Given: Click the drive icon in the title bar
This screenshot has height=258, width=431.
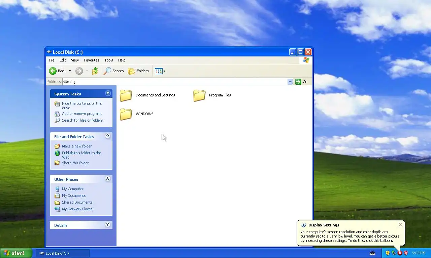Looking at the screenshot, I should click(49, 52).
